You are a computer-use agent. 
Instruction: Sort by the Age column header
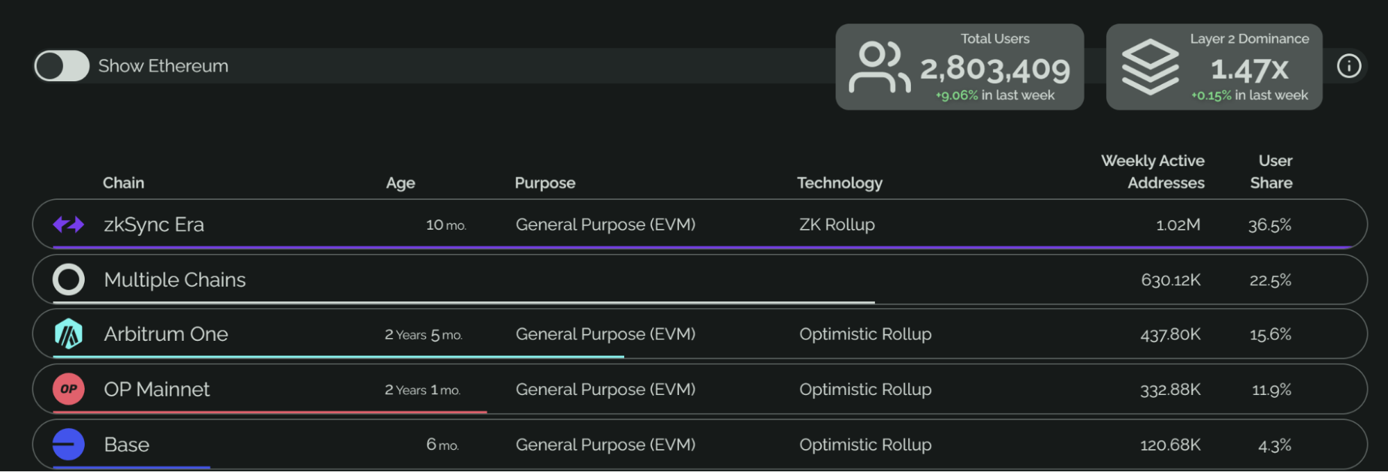400,183
